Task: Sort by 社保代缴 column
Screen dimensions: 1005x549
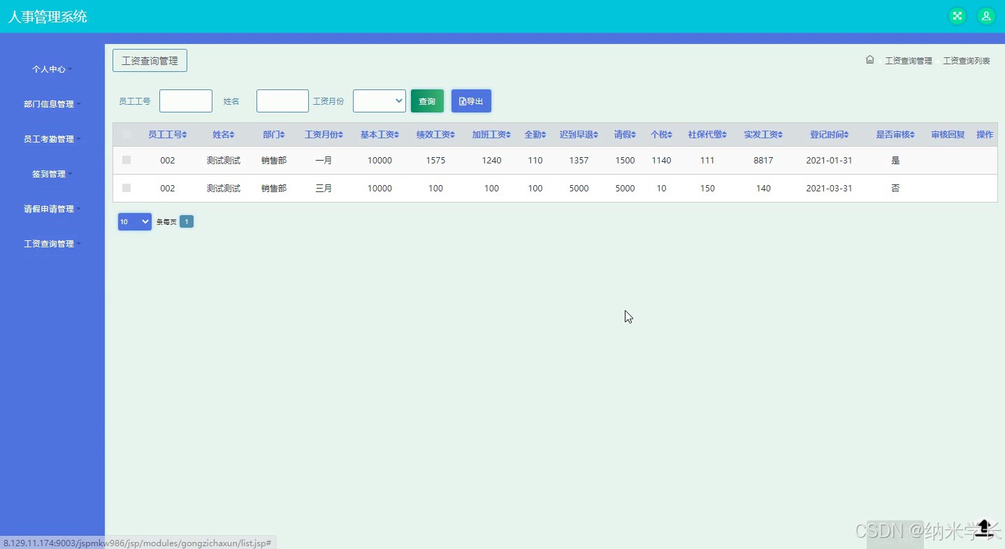Action: (x=708, y=135)
